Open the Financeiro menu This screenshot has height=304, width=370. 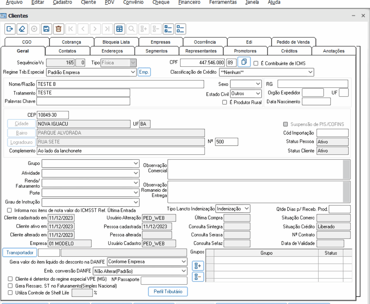pos(189,3)
